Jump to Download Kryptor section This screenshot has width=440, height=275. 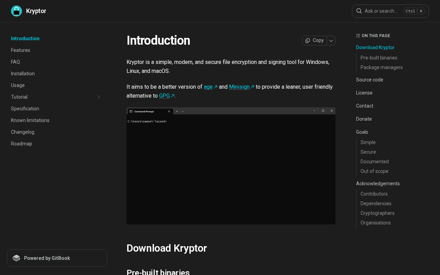tap(375, 47)
